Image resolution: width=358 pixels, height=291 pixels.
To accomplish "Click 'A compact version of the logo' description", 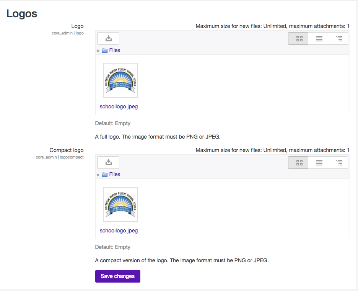I will 182,261.
